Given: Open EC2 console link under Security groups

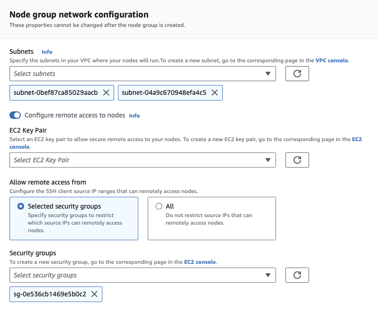Looking at the screenshot, I should tap(200, 262).
